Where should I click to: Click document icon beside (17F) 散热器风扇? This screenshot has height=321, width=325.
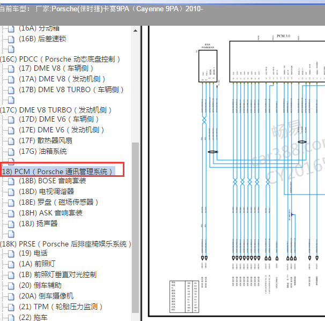(11, 141)
